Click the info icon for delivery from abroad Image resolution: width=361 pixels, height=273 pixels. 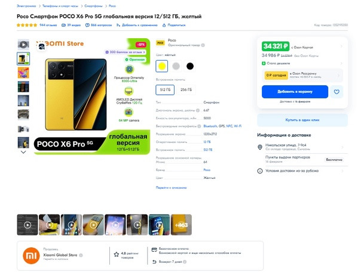click(260, 171)
